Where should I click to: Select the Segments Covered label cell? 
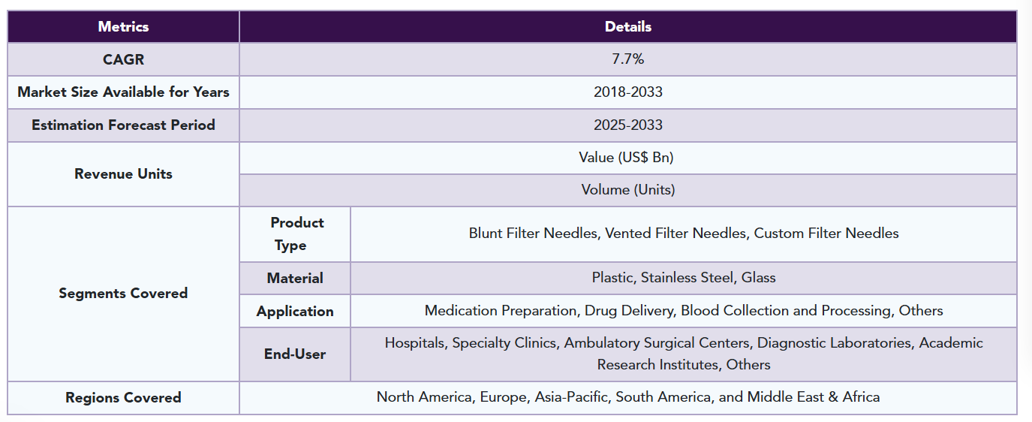point(123,294)
